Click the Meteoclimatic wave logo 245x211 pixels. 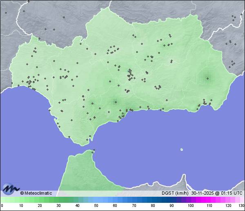point(11,189)
